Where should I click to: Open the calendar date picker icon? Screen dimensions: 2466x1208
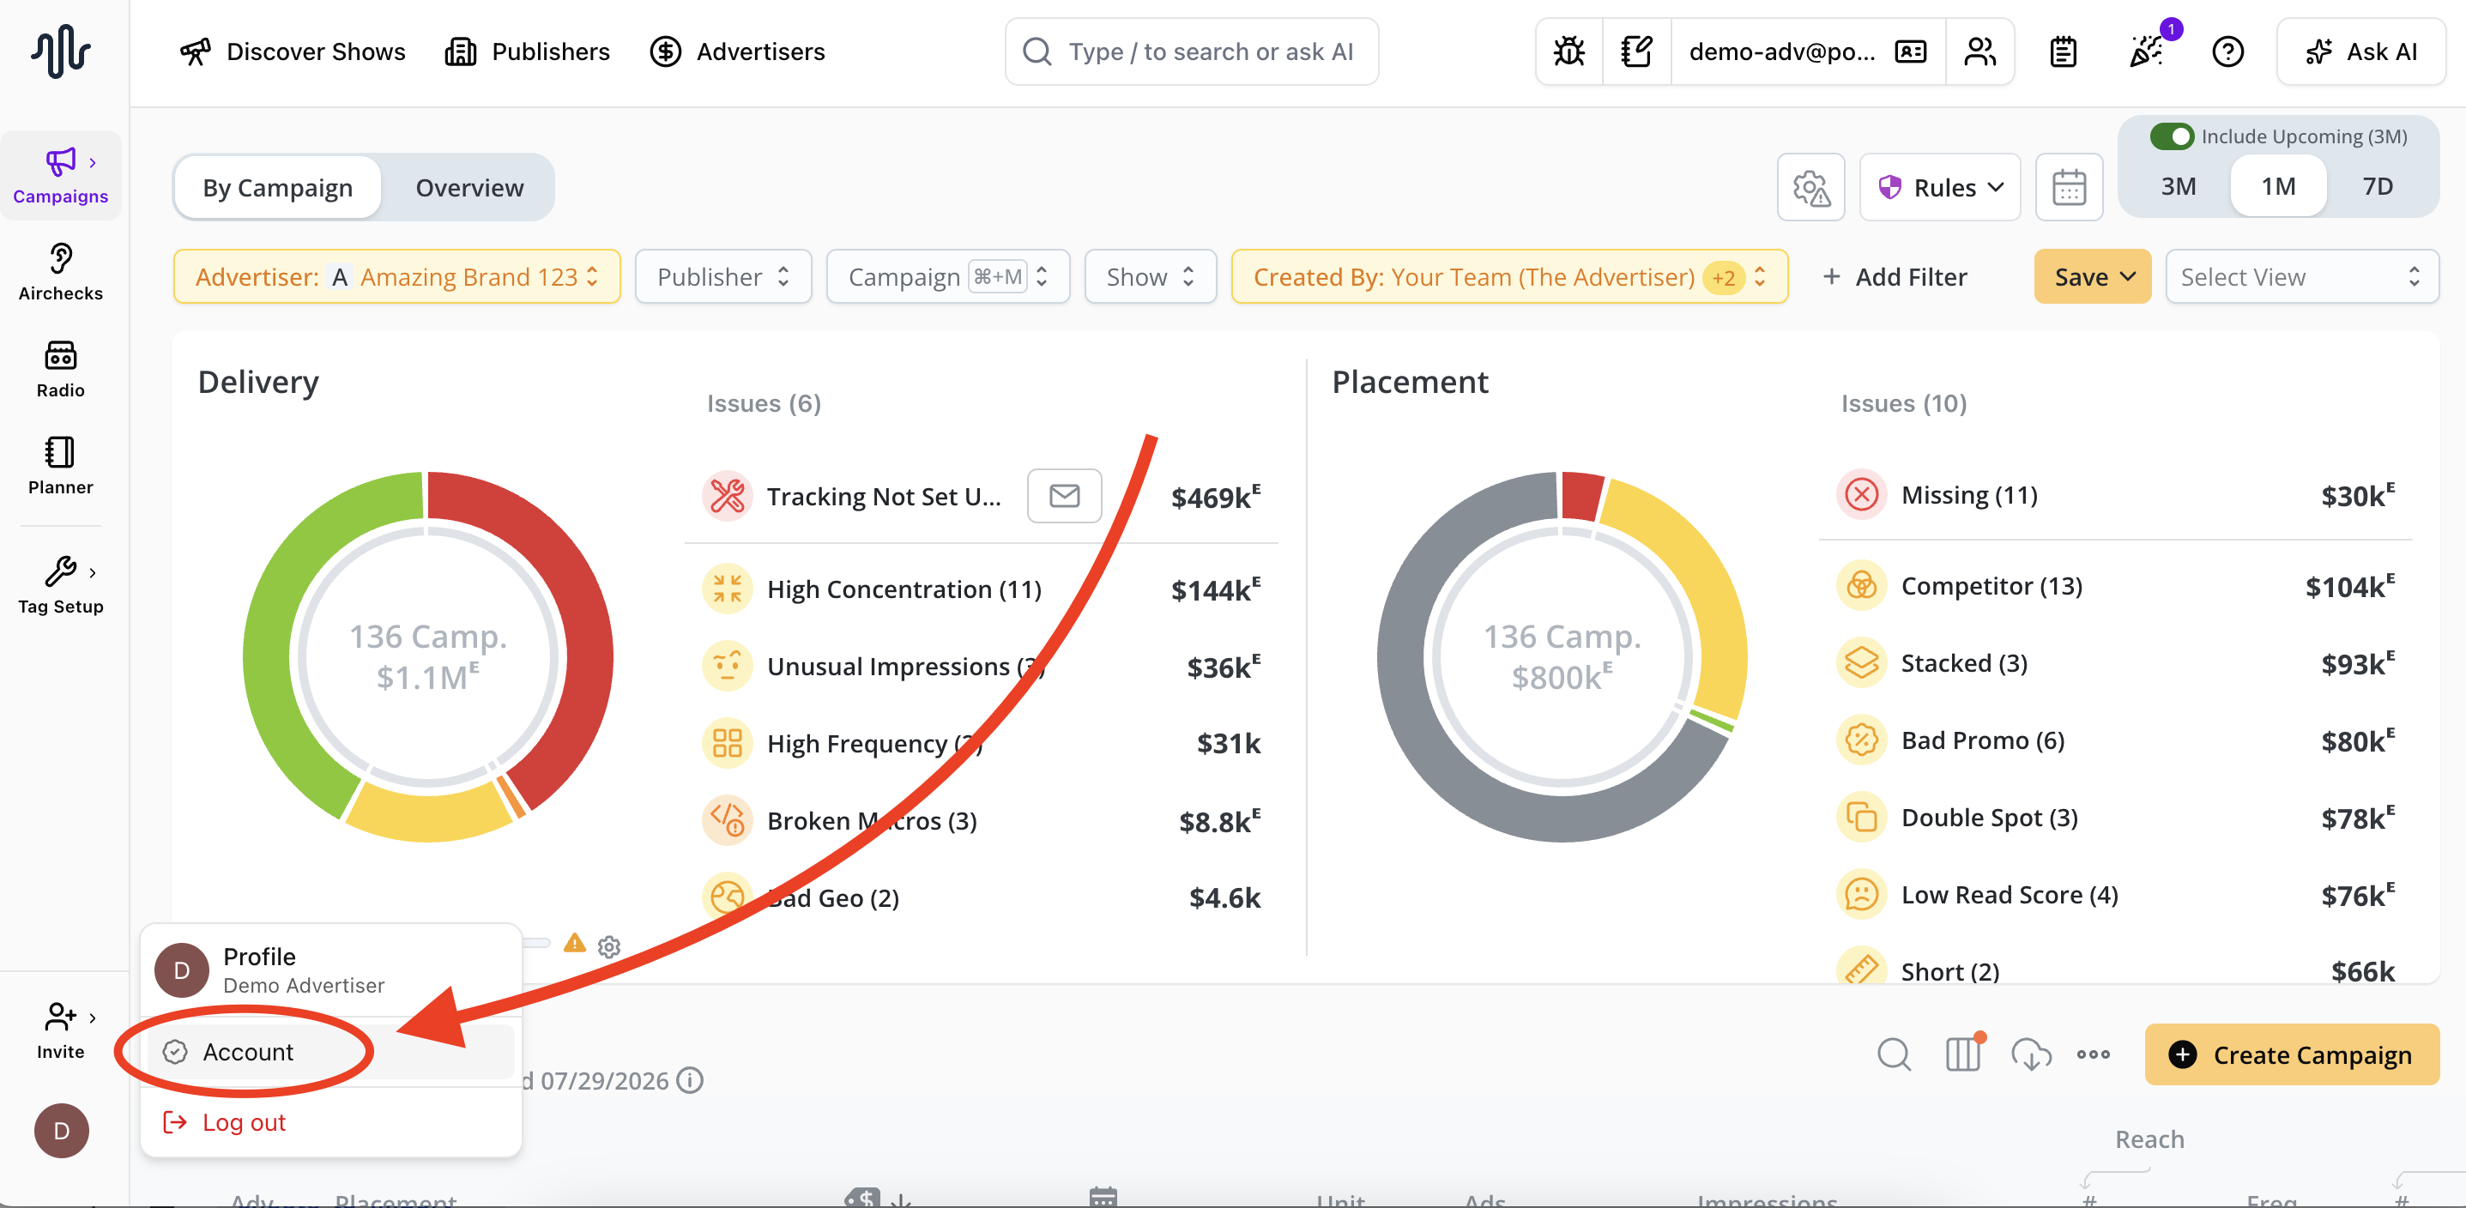2069,188
